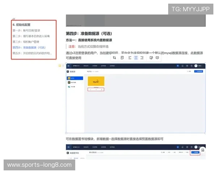Click the user avatar in first screenshot header

pos(196,66)
